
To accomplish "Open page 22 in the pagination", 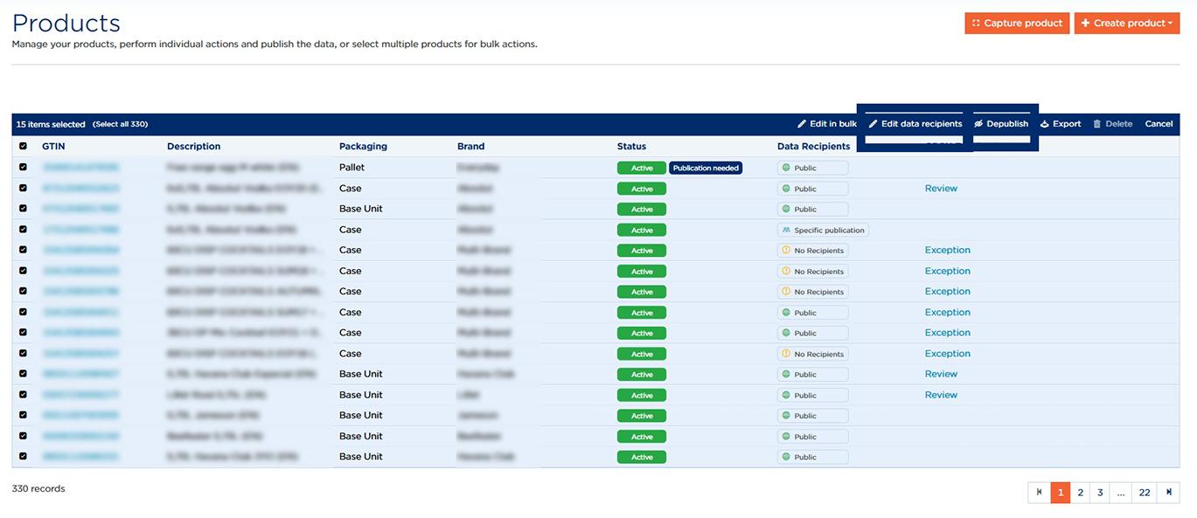I will (x=1145, y=493).
